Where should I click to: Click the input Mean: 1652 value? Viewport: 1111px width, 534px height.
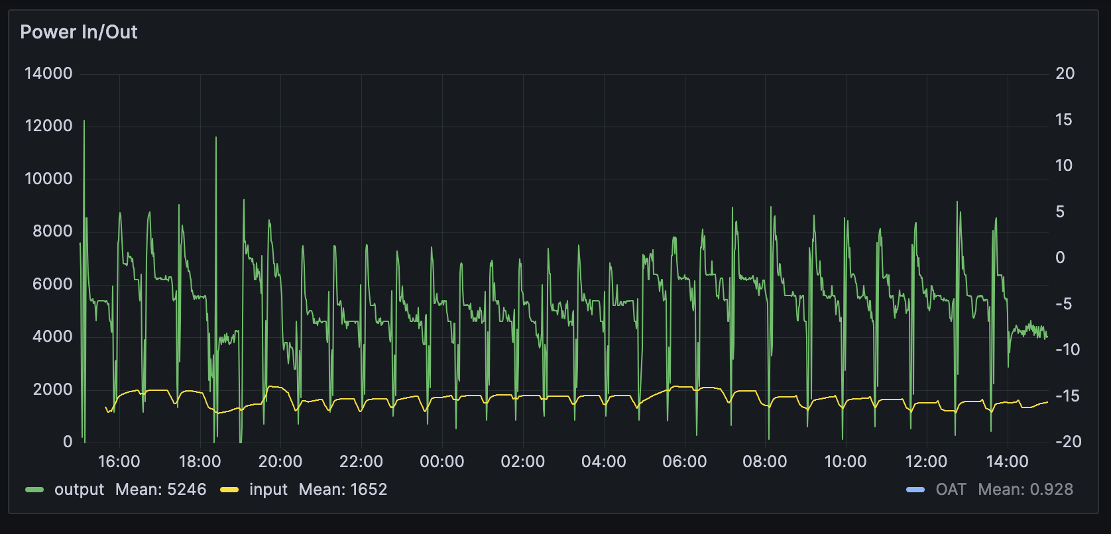(x=343, y=490)
